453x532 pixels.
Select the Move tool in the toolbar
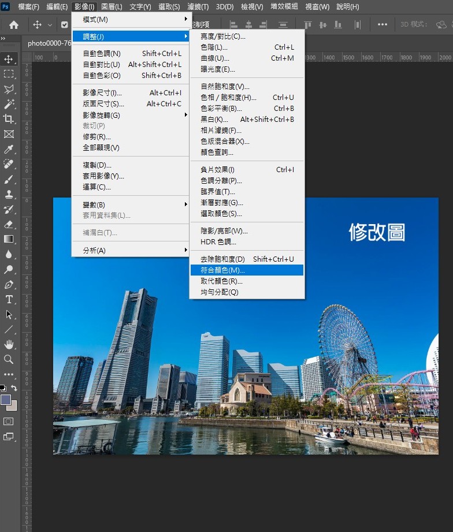pos(9,59)
